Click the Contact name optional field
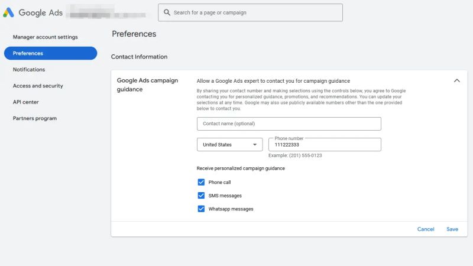The image size is (473, 266). [289, 124]
